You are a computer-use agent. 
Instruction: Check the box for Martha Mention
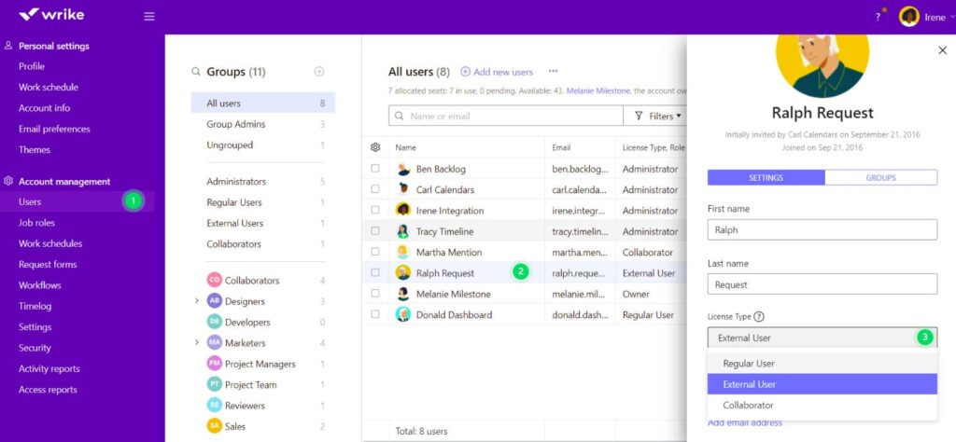[375, 252]
